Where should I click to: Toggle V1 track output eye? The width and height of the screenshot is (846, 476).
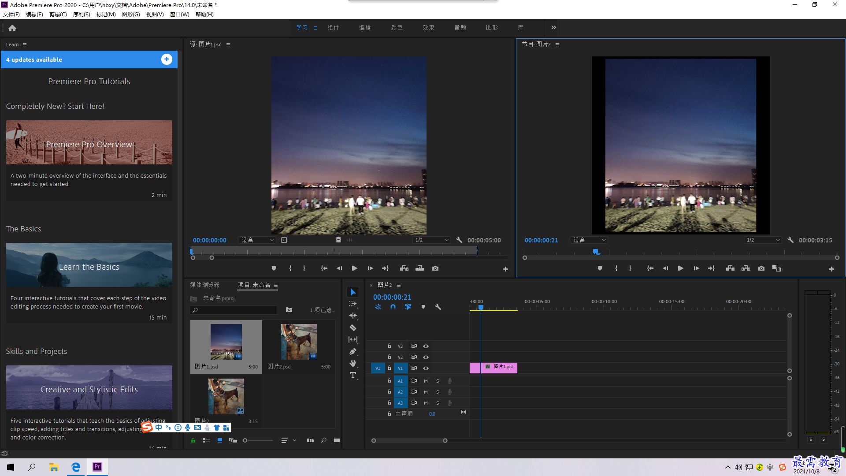[x=426, y=368]
